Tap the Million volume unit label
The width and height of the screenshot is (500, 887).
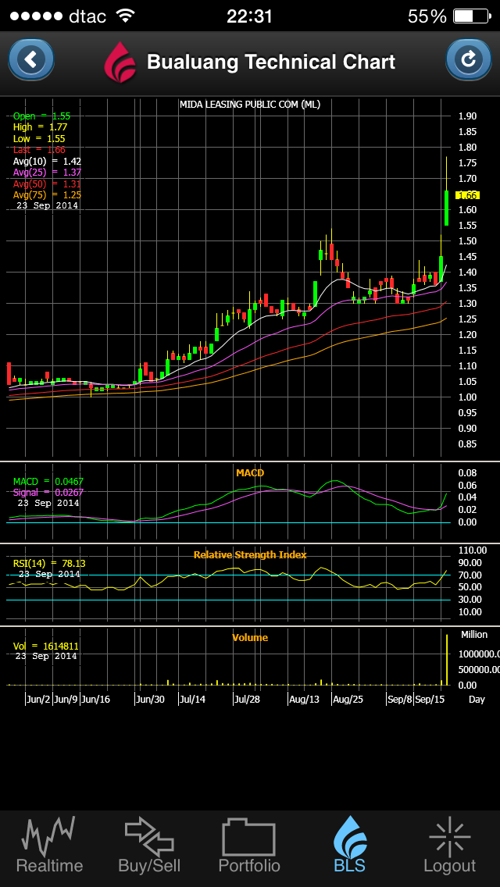coord(474,634)
